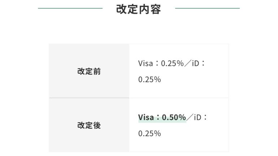Click the slash in the 改定前 row
The height and width of the screenshot is (156, 278).
click(x=188, y=63)
